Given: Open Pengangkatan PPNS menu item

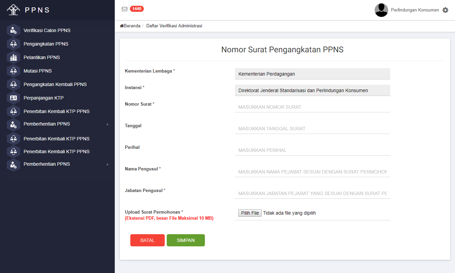Looking at the screenshot, I should (x=46, y=44).
